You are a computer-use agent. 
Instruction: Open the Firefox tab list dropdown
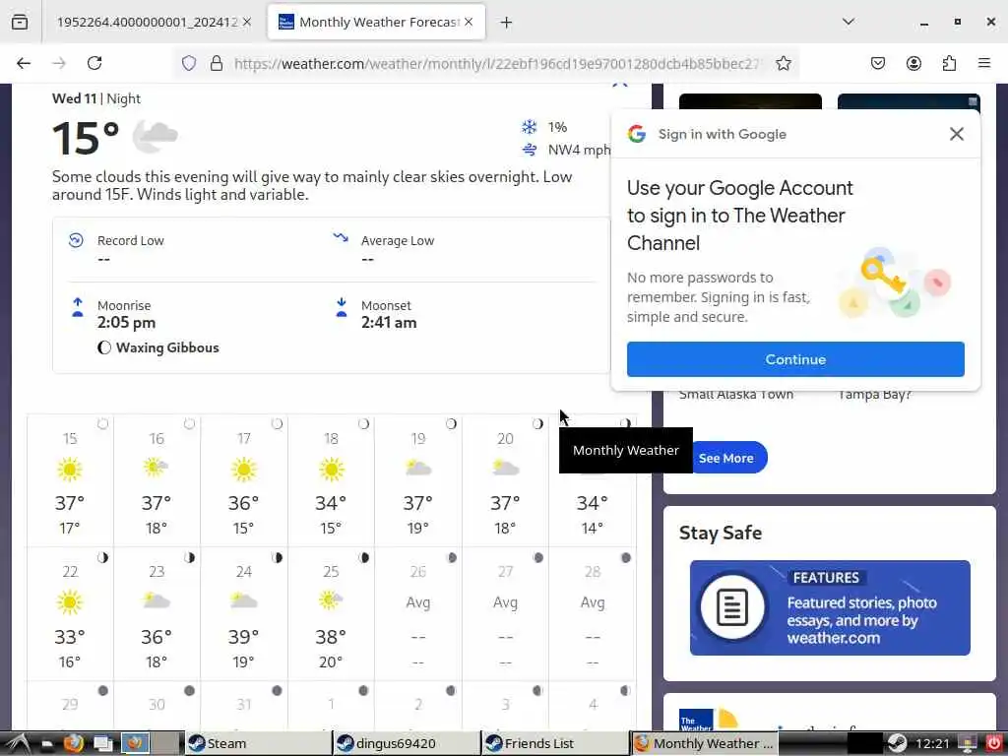(x=848, y=22)
